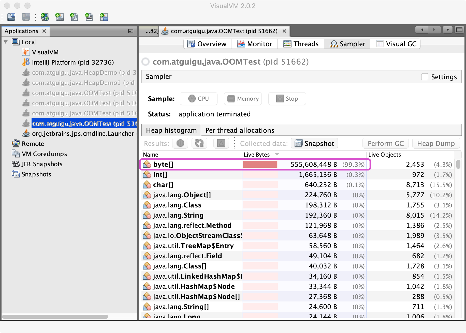Enable the Settings checkbox in Sampler
466x333 pixels.
(x=425, y=77)
